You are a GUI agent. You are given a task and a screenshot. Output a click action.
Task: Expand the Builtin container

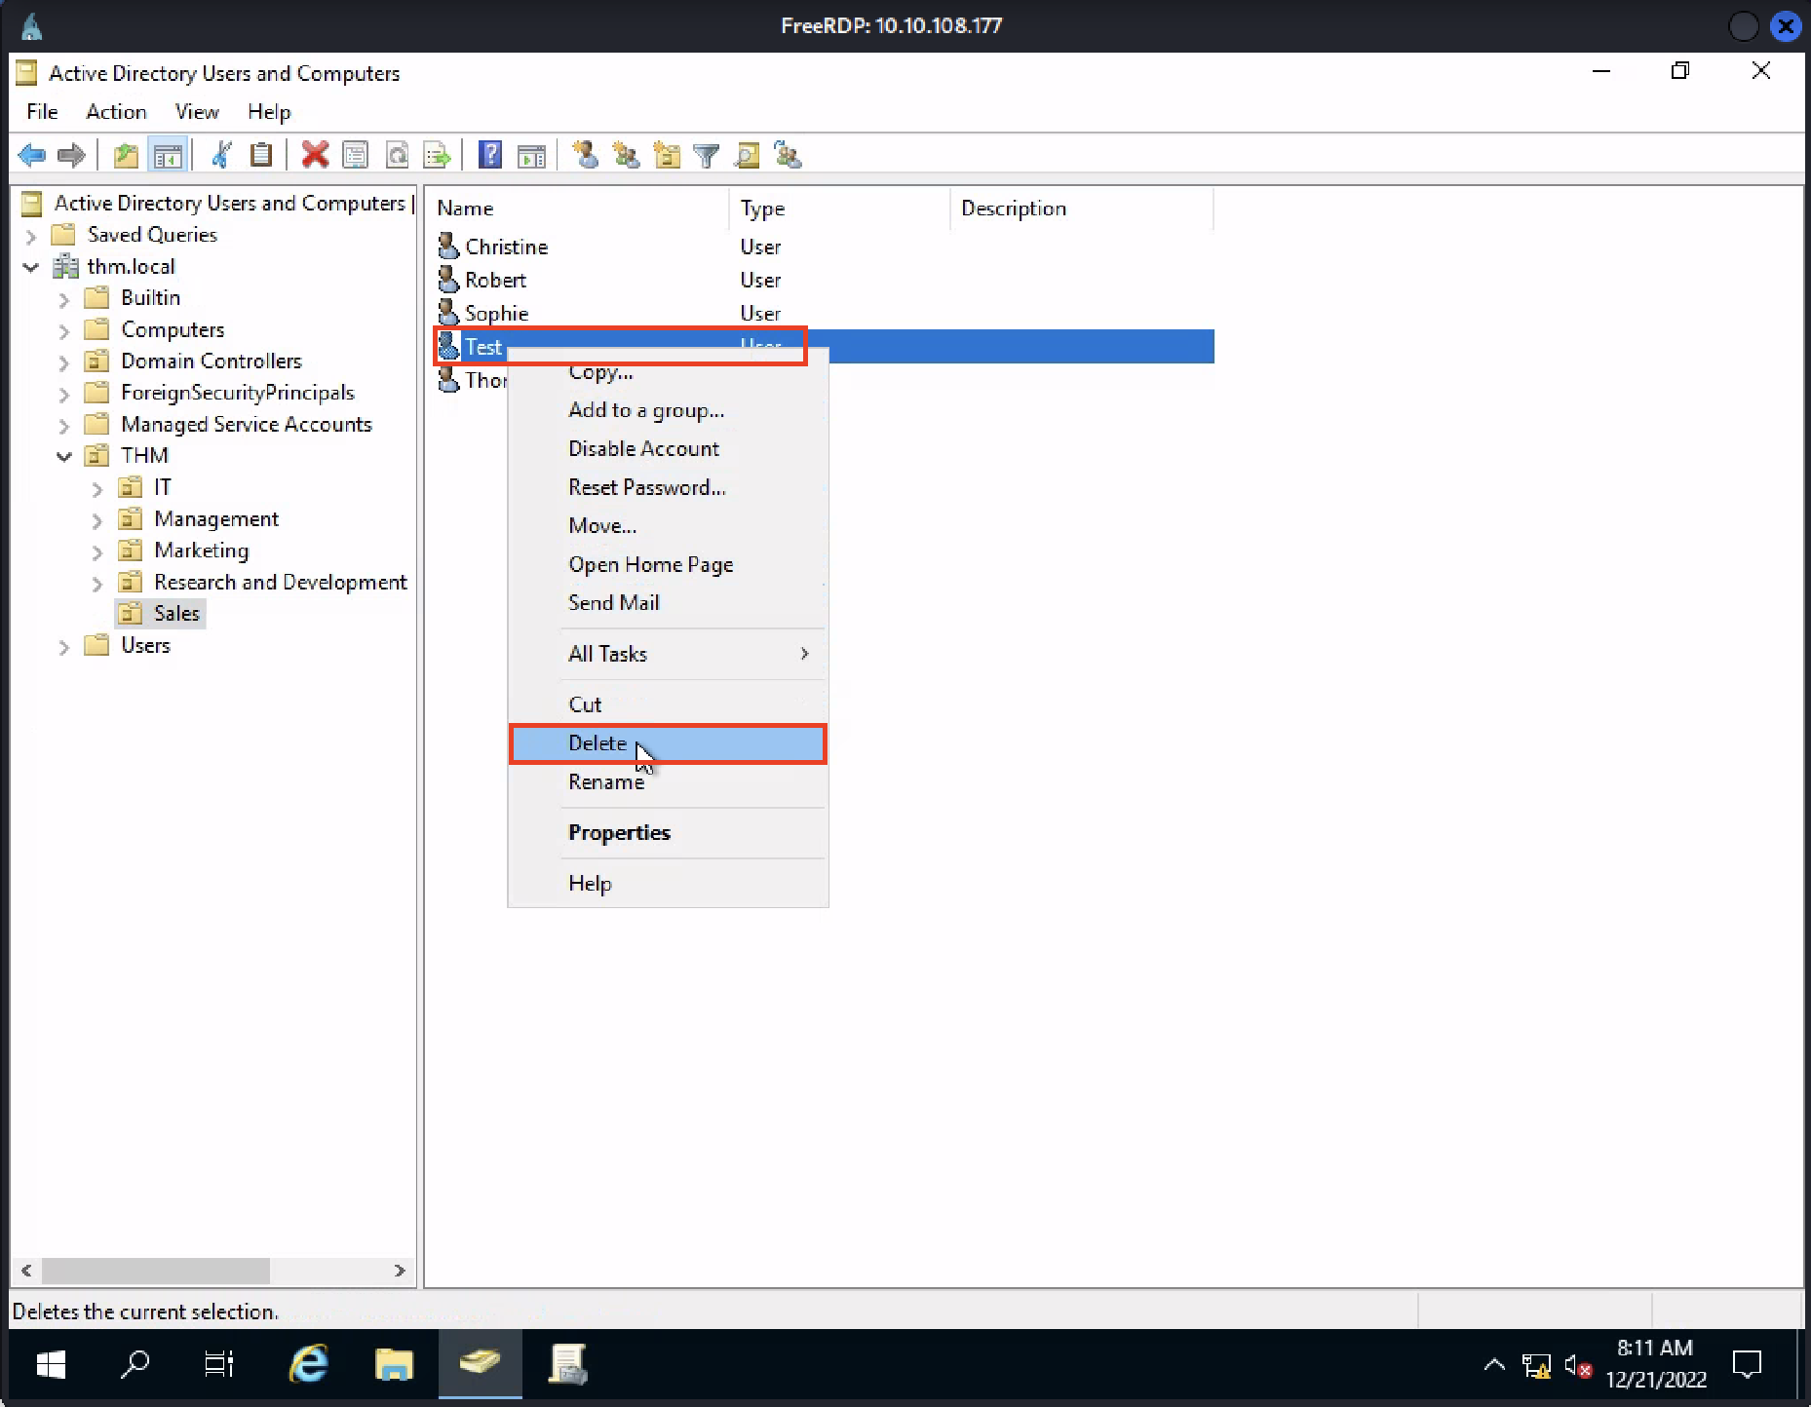pyautogui.click(x=64, y=299)
